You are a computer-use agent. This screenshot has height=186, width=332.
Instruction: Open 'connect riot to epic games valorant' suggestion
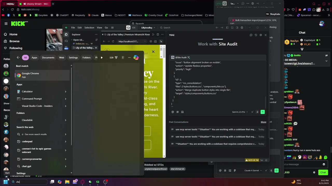39,150
